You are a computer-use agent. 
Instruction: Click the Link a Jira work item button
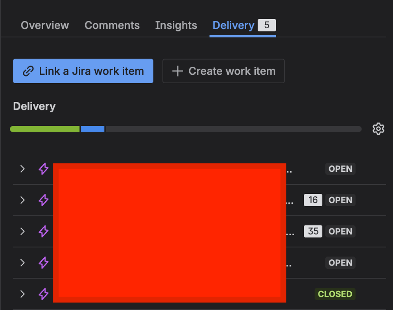(83, 71)
